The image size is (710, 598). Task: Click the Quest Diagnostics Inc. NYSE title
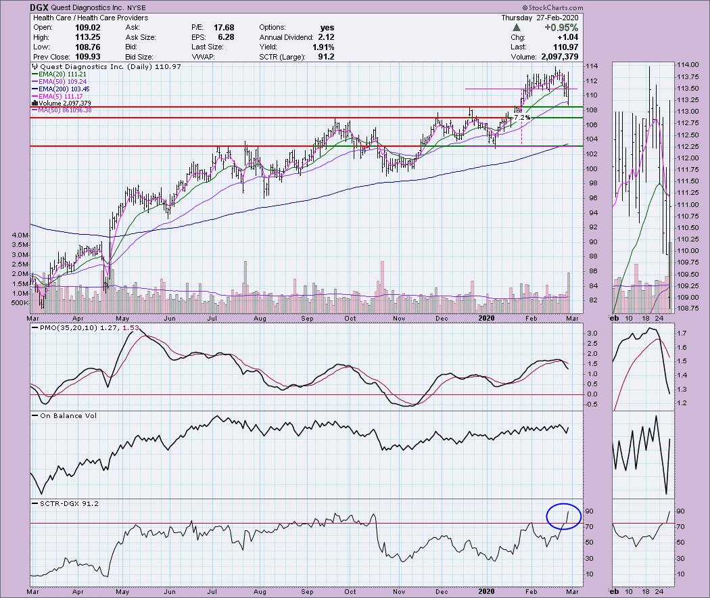[97, 7]
